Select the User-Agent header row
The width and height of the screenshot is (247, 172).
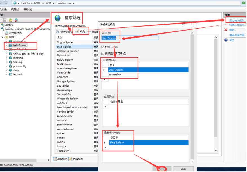[x=148, y=70]
